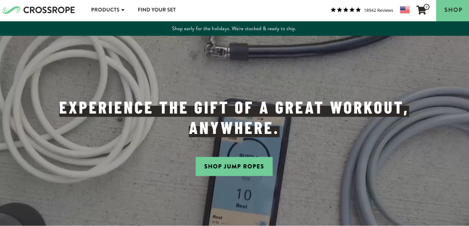Screen dimensions: 469x226
Task: Click the hero headline about great workout
Action: pyautogui.click(x=234, y=118)
